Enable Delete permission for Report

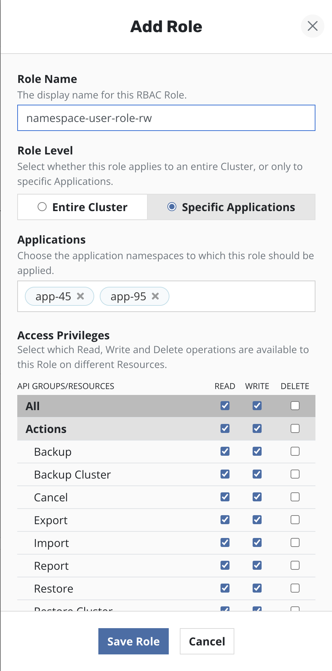(x=295, y=565)
